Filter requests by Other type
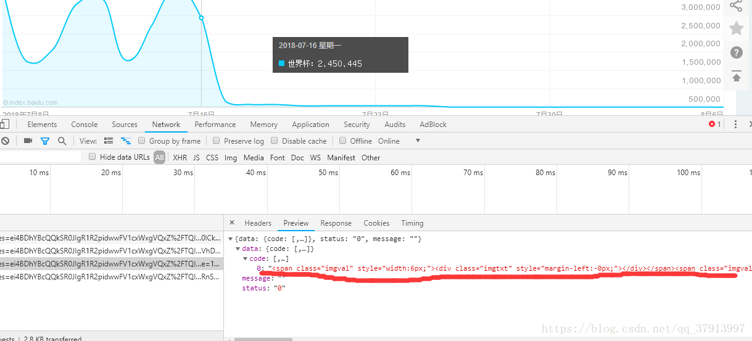The image size is (752, 341). click(x=371, y=158)
